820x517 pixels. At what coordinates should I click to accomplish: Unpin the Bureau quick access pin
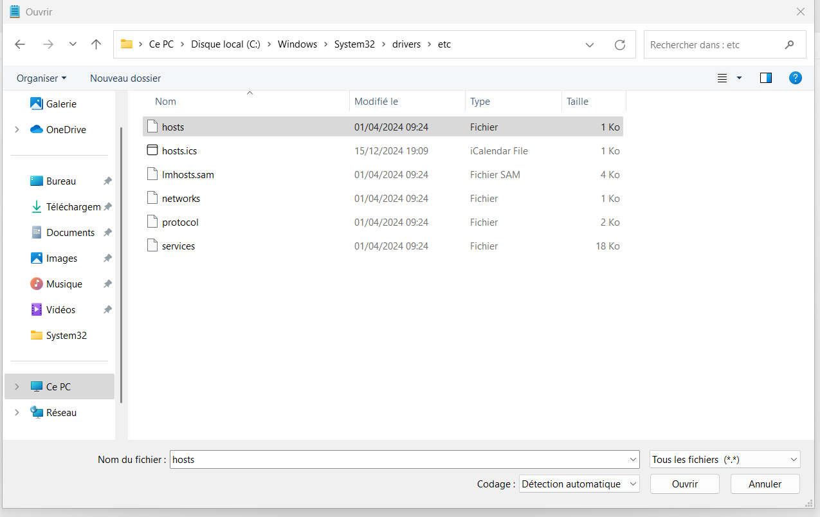pyautogui.click(x=107, y=181)
